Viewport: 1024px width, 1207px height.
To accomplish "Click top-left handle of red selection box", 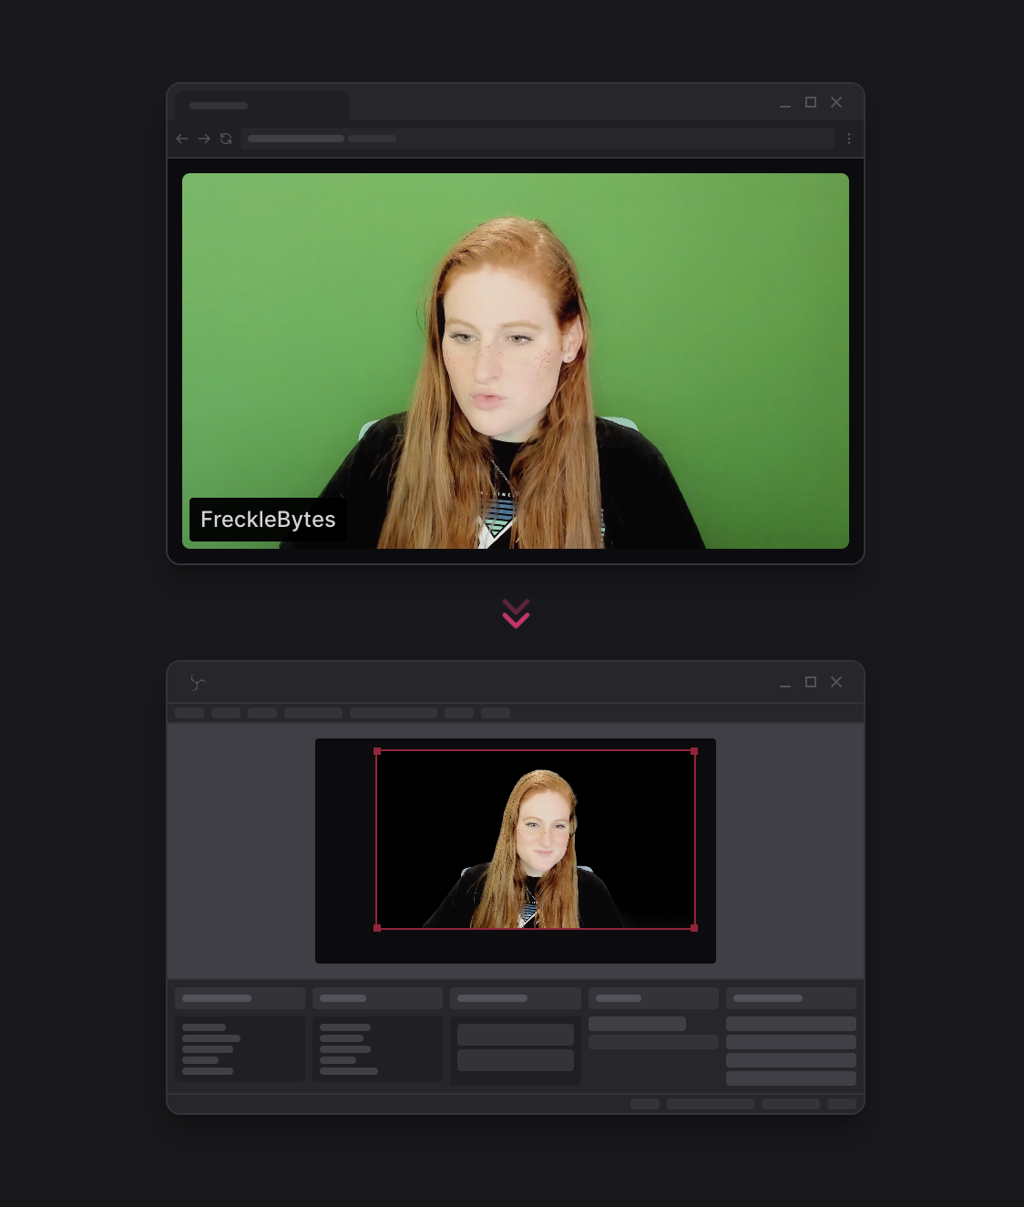I will (377, 751).
